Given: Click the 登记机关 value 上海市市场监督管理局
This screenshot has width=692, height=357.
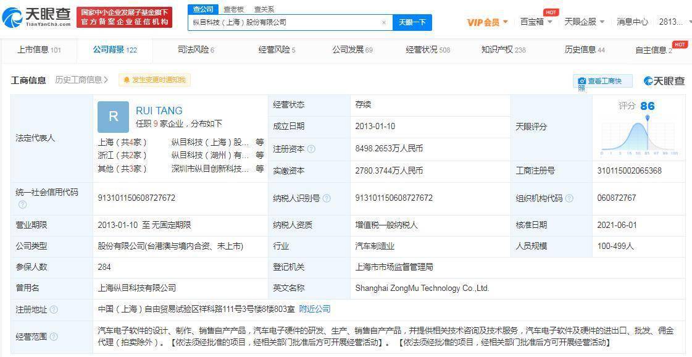Looking at the screenshot, I should pos(394,267).
